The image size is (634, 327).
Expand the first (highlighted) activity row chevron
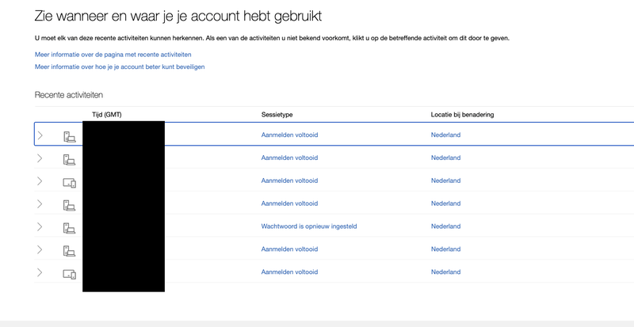point(40,135)
